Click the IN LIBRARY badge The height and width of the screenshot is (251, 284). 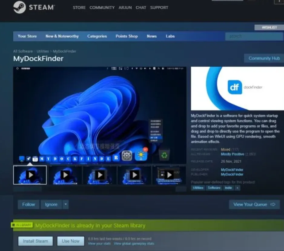(x=22, y=225)
